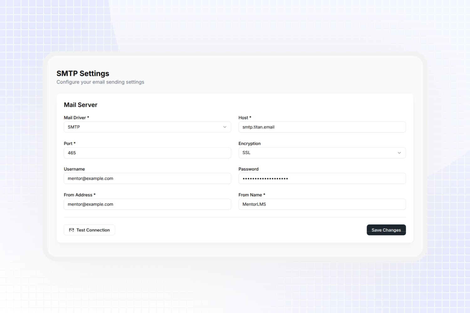This screenshot has width=470, height=313.
Task: Click the Test Connection button
Action: coord(89,230)
